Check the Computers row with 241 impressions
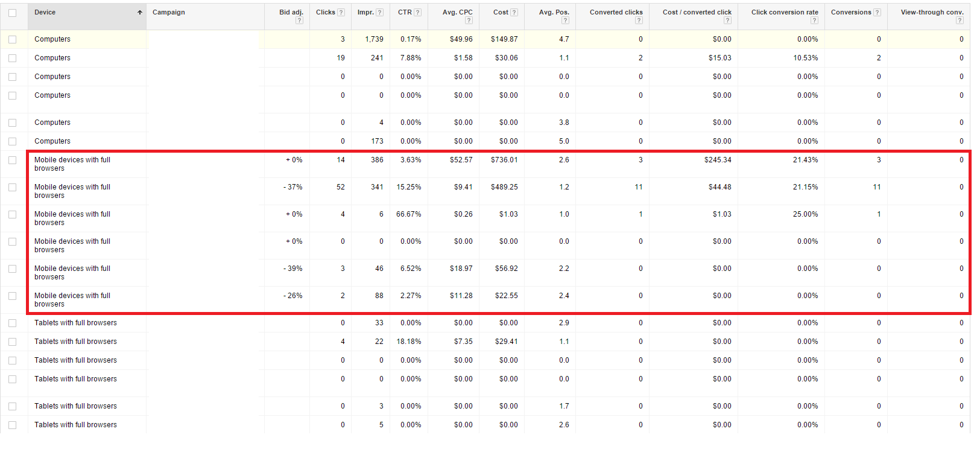The height and width of the screenshot is (452, 974). pyautogui.click(x=13, y=58)
